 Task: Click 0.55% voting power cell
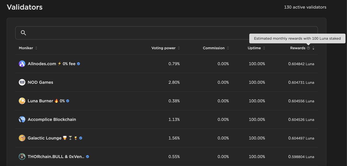click(174, 157)
